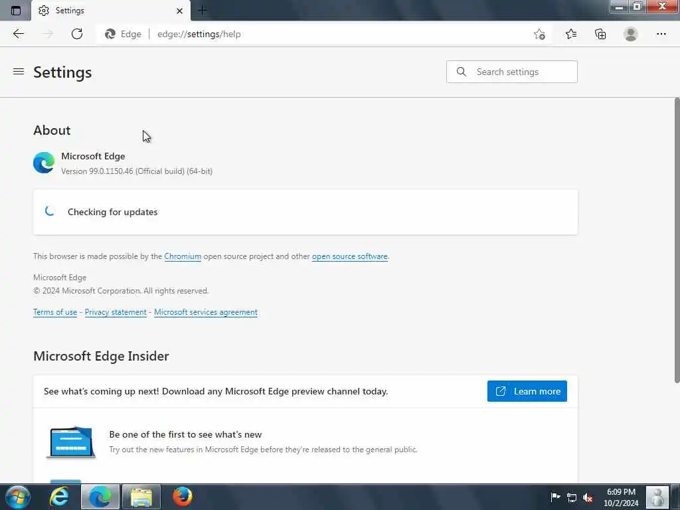Viewport: 680px width, 510px height.
Task: Open the Terms of use link
Action: (55, 312)
